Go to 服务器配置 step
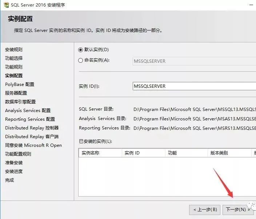256x219 pixels. 16,93
